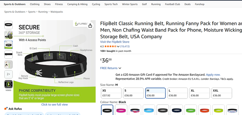Select the flat belt strap thumbnail
Screen dimensions: 242x115
pyautogui.click(x=9, y=55)
